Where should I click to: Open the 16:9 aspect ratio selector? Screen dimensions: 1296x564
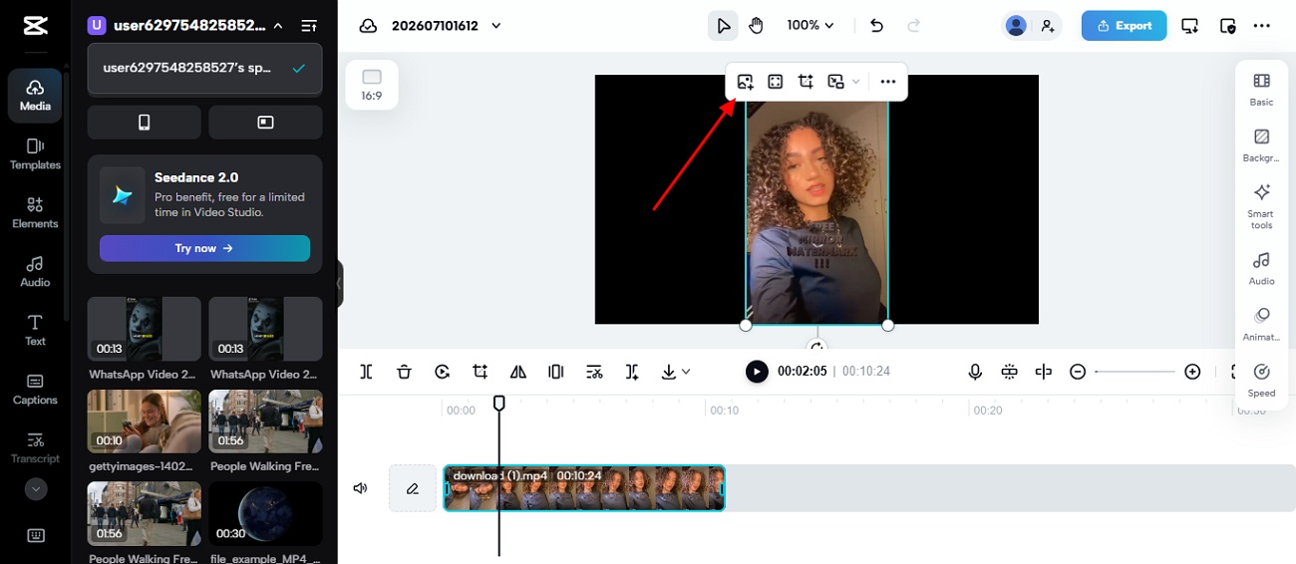coord(372,85)
